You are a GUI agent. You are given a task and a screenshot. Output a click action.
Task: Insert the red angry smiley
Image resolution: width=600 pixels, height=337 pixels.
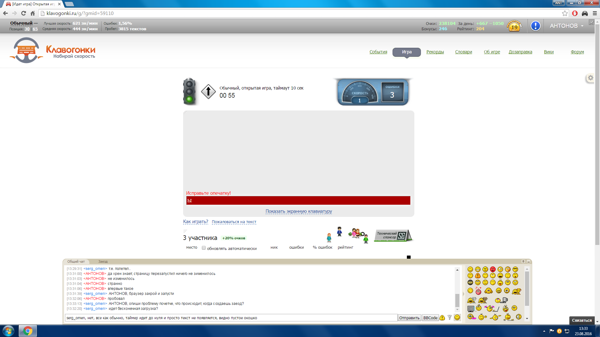click(x=493, y=269)
